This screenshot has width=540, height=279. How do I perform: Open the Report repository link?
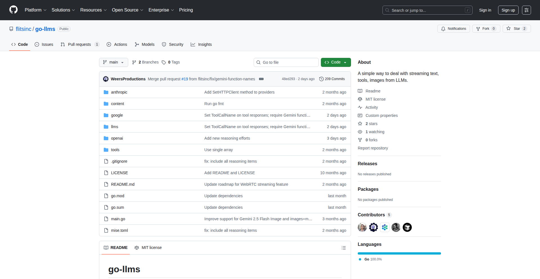(373, 148)
